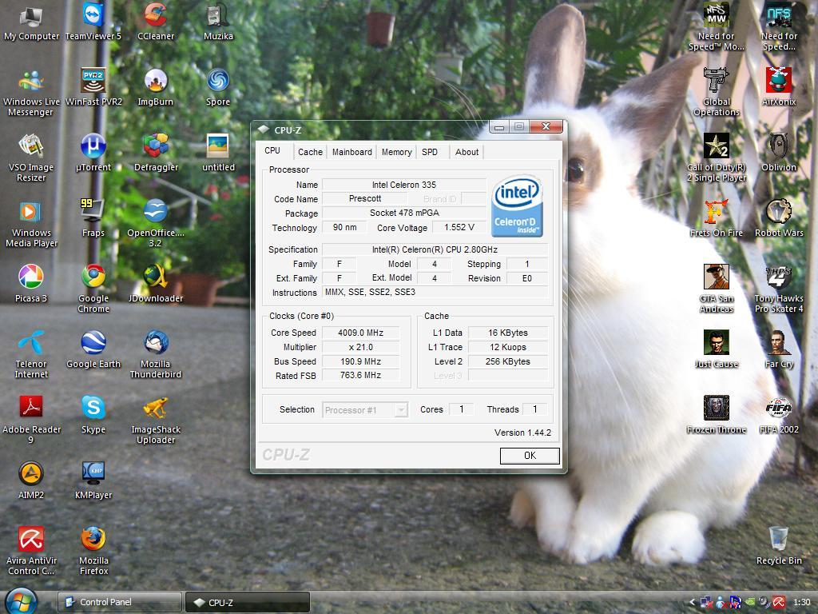
Task: Select the CPU tab in CPU-Z
Action: 272,150
